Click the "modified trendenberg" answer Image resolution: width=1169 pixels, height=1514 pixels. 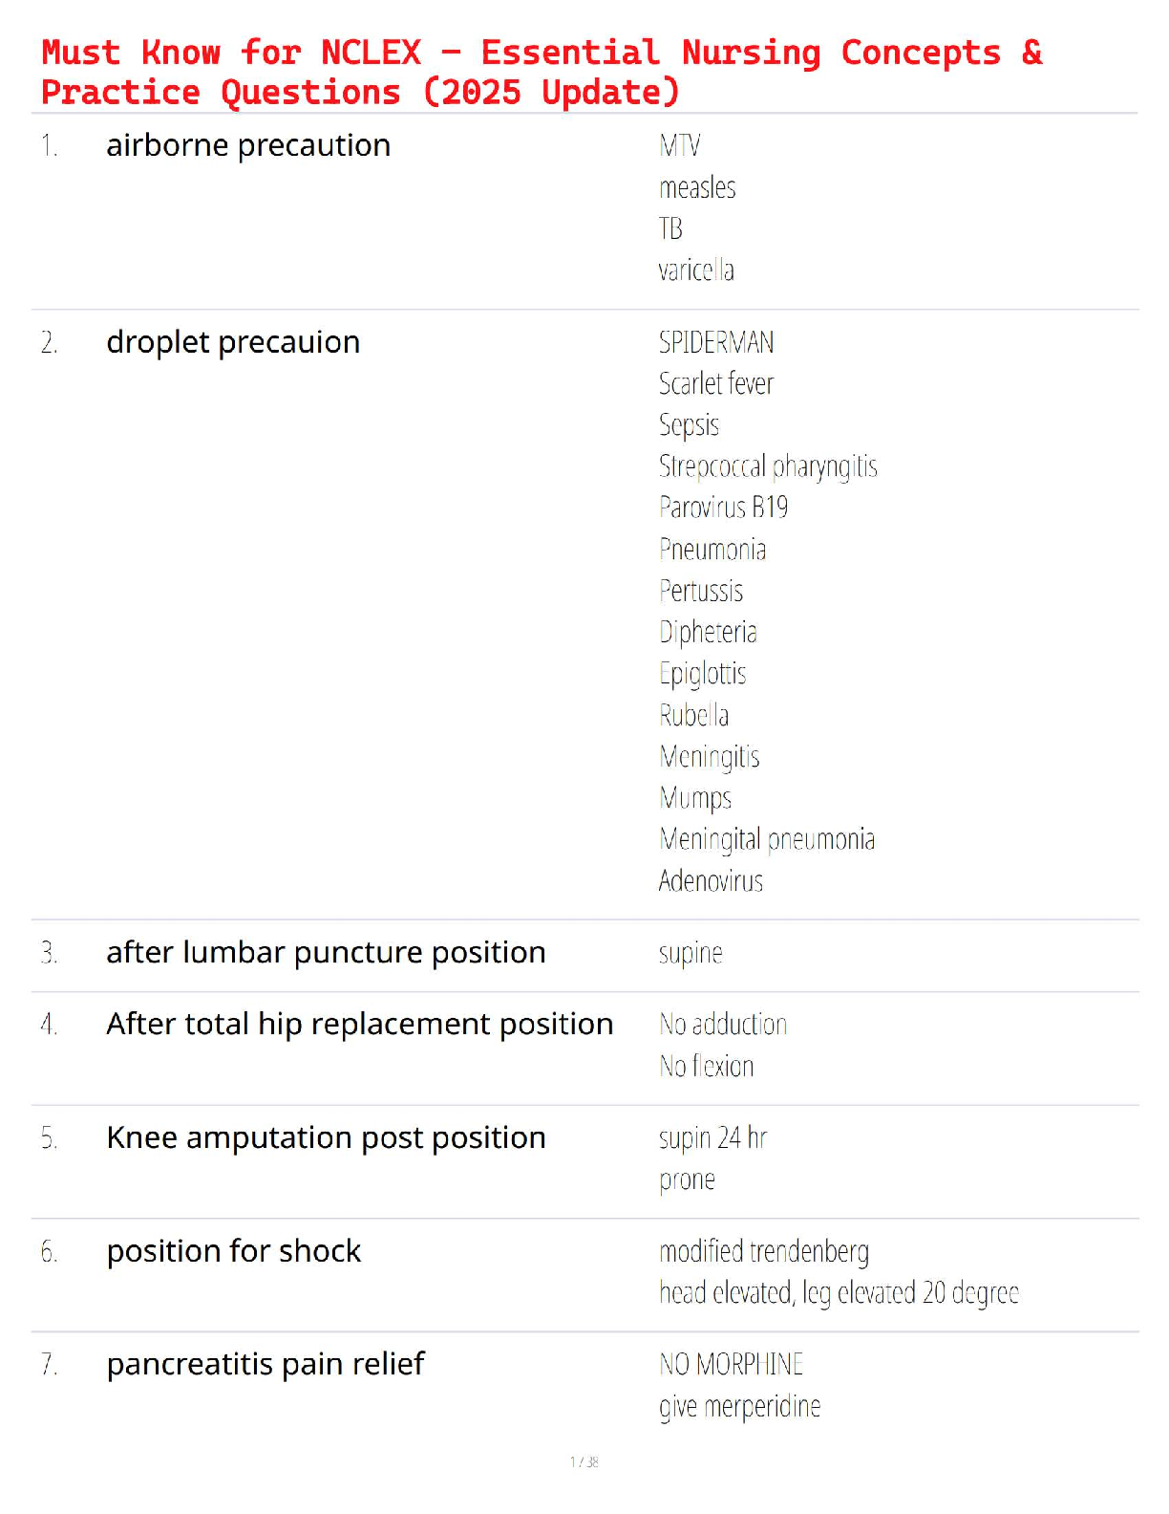click(764, 1251)
